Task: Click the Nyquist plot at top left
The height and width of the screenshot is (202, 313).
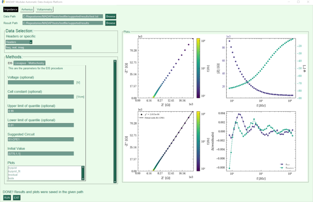Action: coord(165,68)
